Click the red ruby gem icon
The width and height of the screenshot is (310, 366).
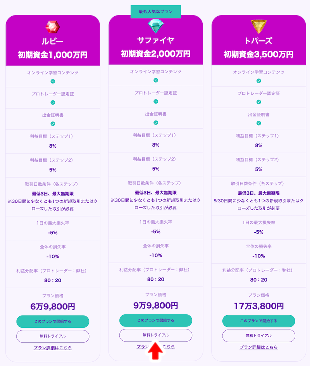(52, 27)
